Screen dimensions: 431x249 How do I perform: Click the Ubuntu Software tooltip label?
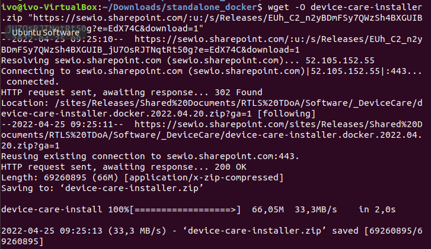(46, 33)
